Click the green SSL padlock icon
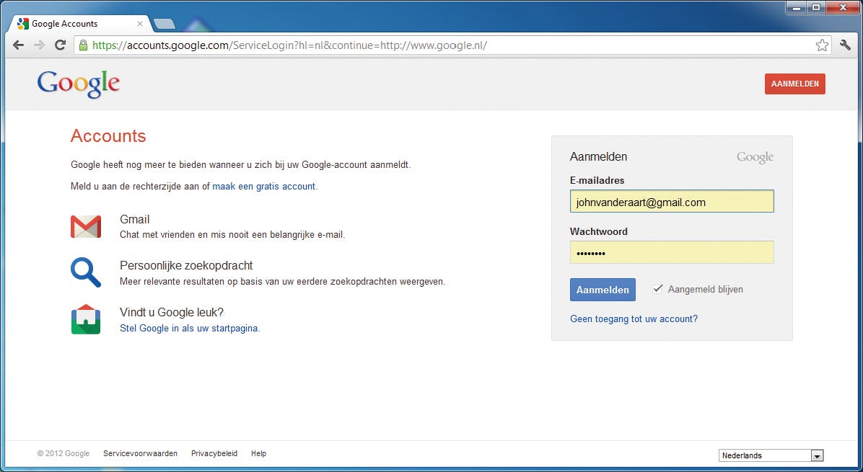The width and height of the screenshot is (863, 472). [x=83, y=45]
